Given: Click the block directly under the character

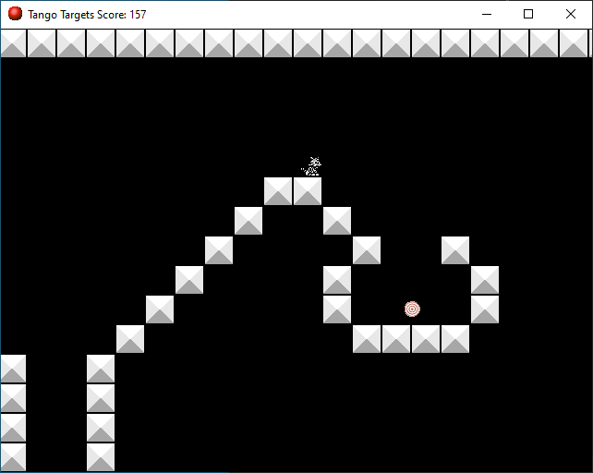Looking at the screenshot, I should point(308,191).
